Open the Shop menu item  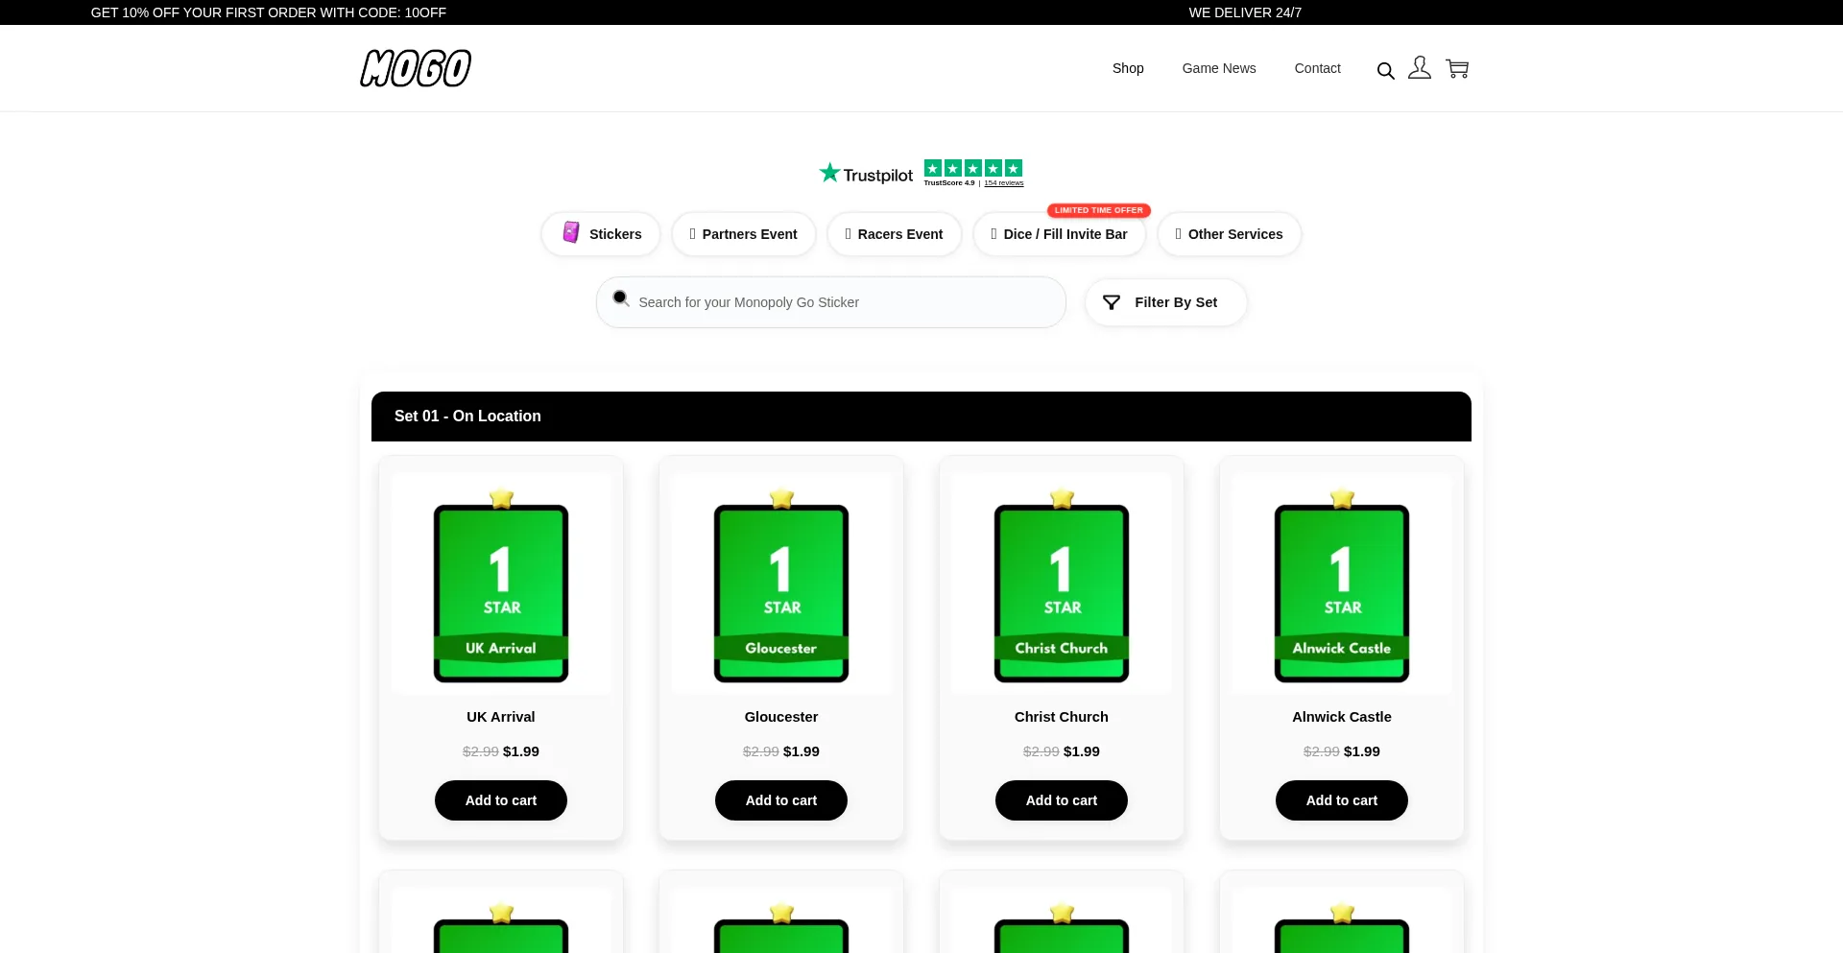1128,68
